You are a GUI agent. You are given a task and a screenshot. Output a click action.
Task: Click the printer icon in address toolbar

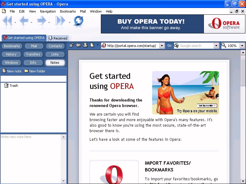click(x=85, y=45)
